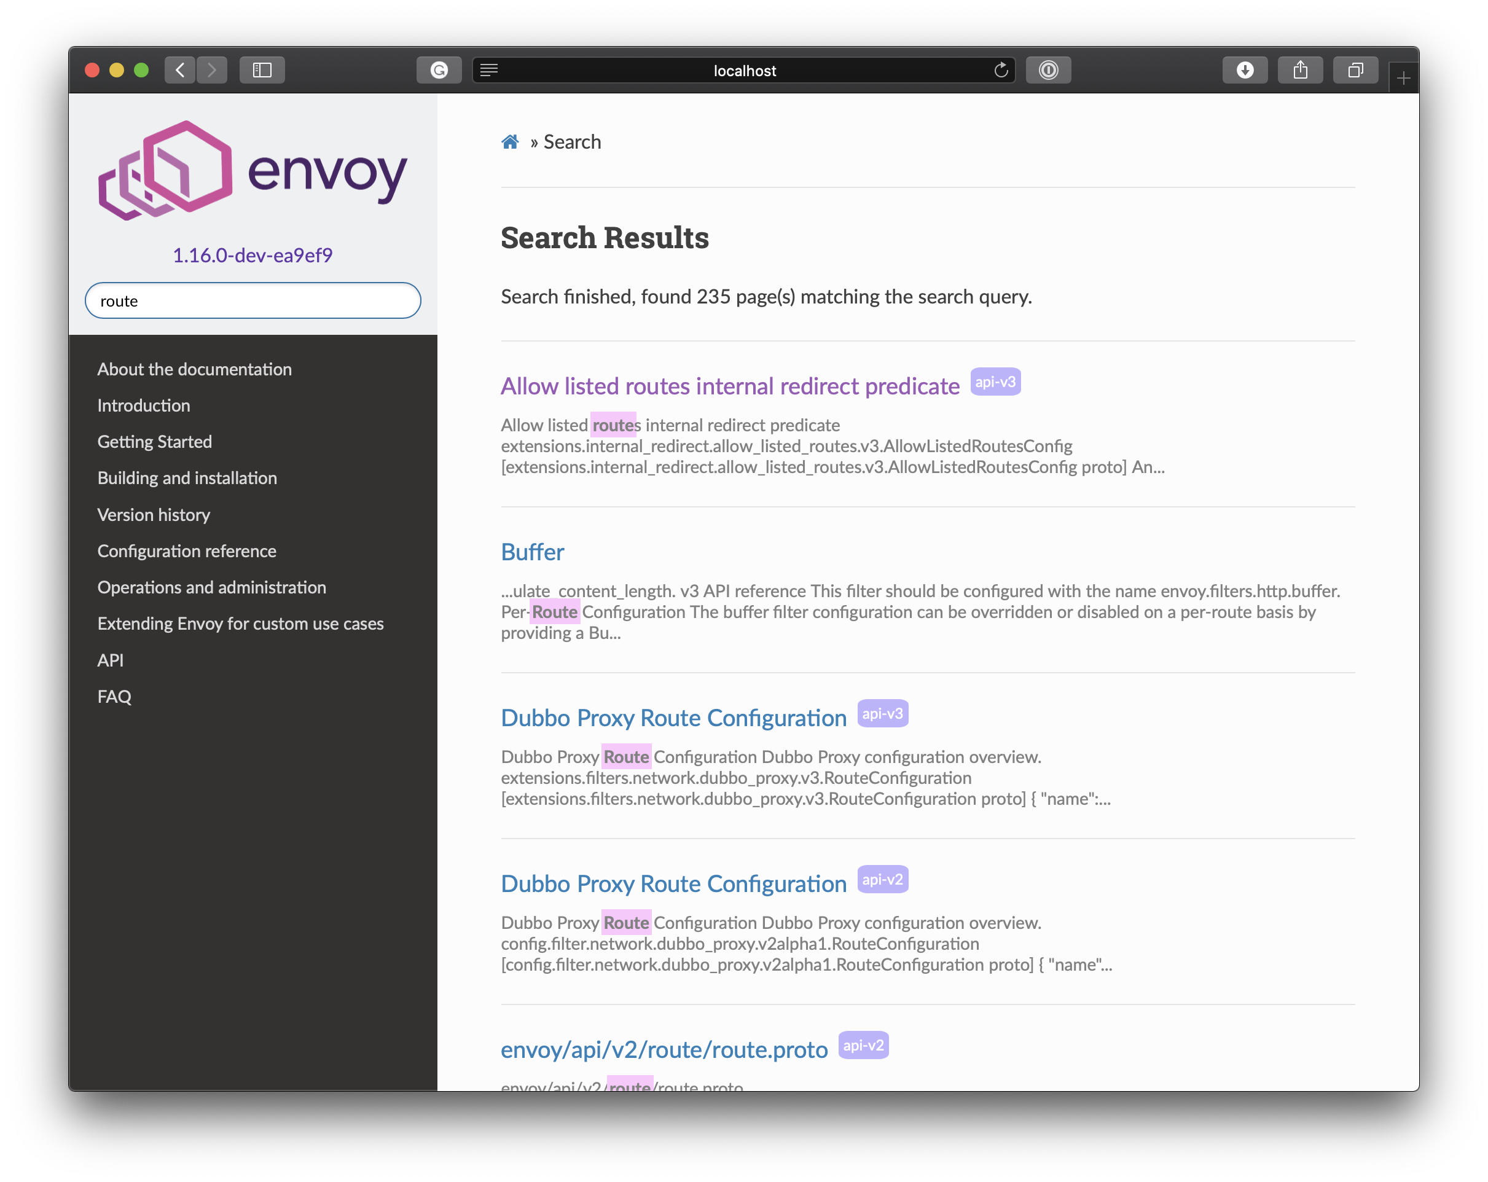Open 'Allow listed routes internal redirect predicate' result
1488x1182 pixels.
point(729,386)
